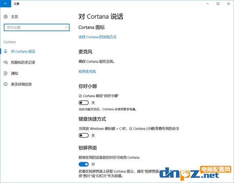Click the 更多详细信息 info icon
234x183 pixels.
point(6,84)
